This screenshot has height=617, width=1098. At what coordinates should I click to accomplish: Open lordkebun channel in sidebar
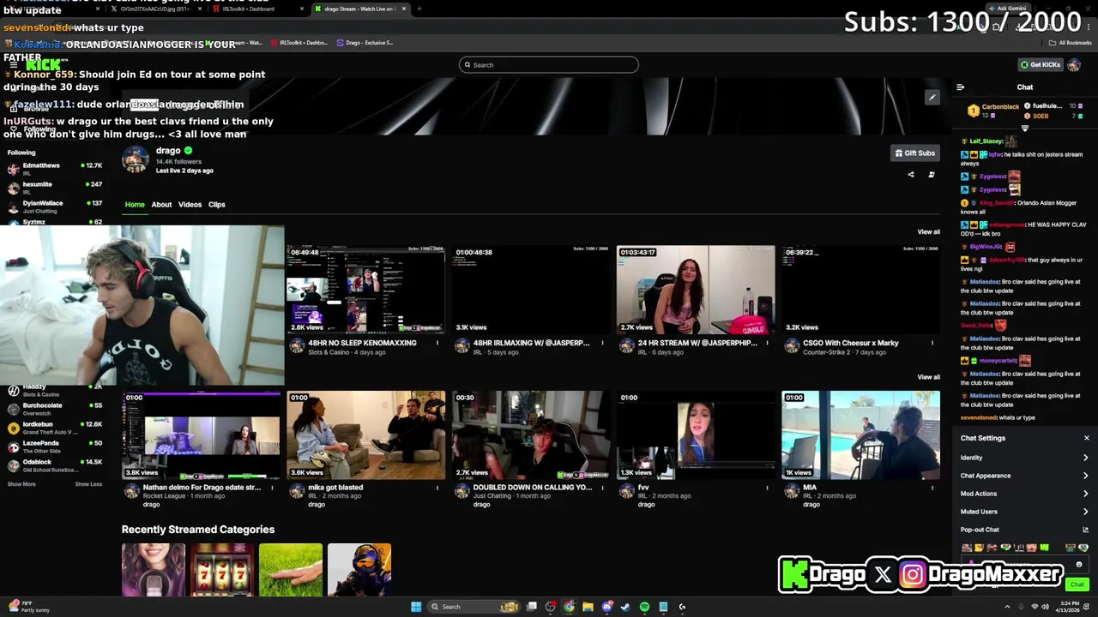coord(53,428)
